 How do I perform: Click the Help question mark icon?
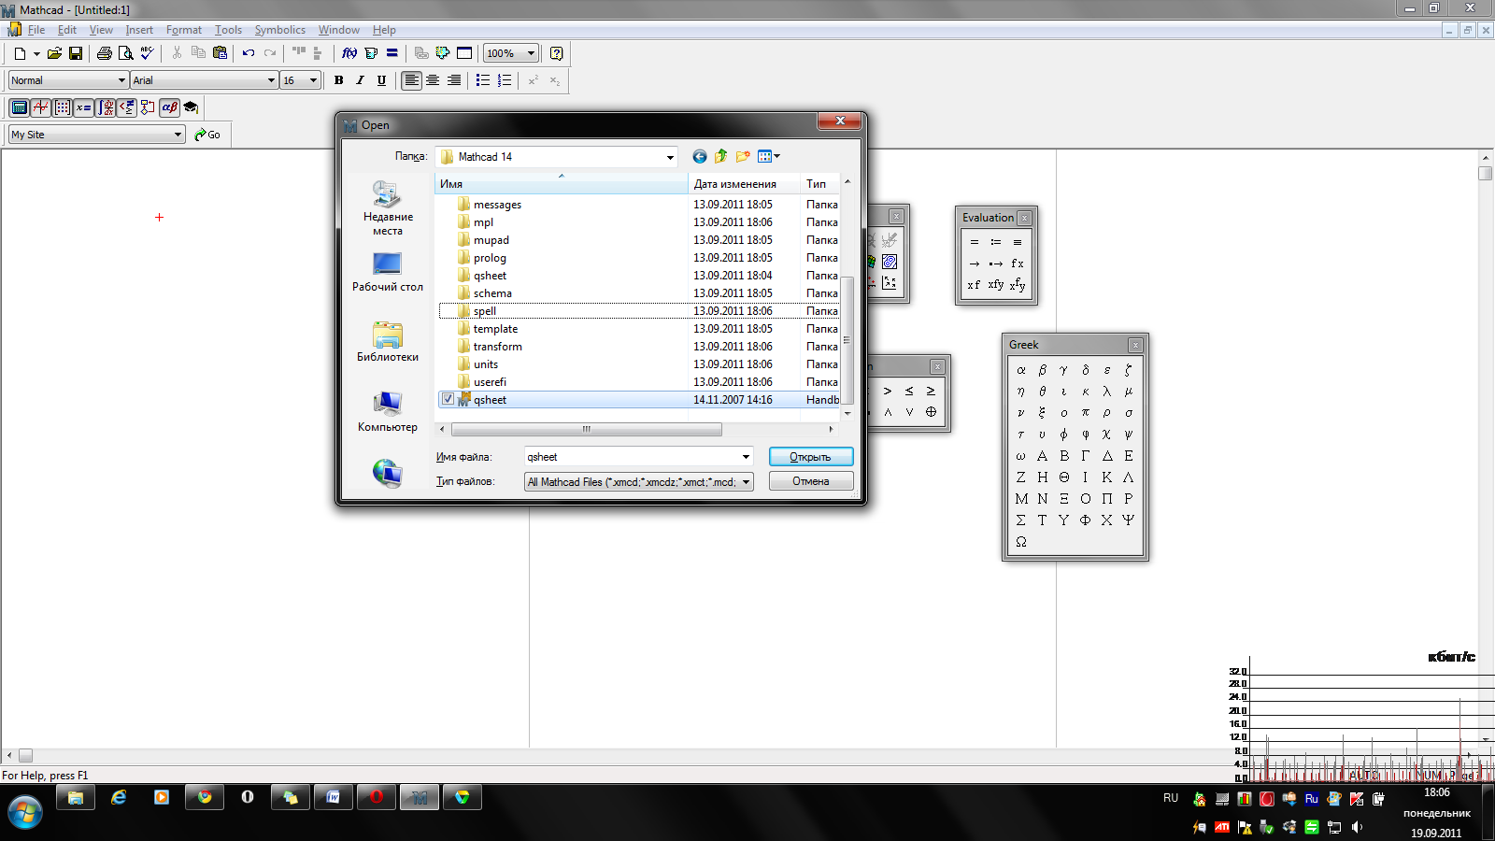pos(557,53)
